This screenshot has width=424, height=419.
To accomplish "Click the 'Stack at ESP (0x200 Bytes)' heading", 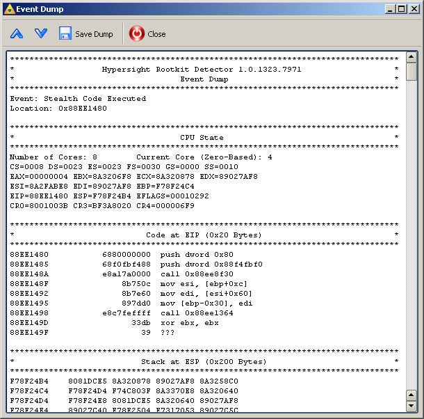I will [204, 362].
